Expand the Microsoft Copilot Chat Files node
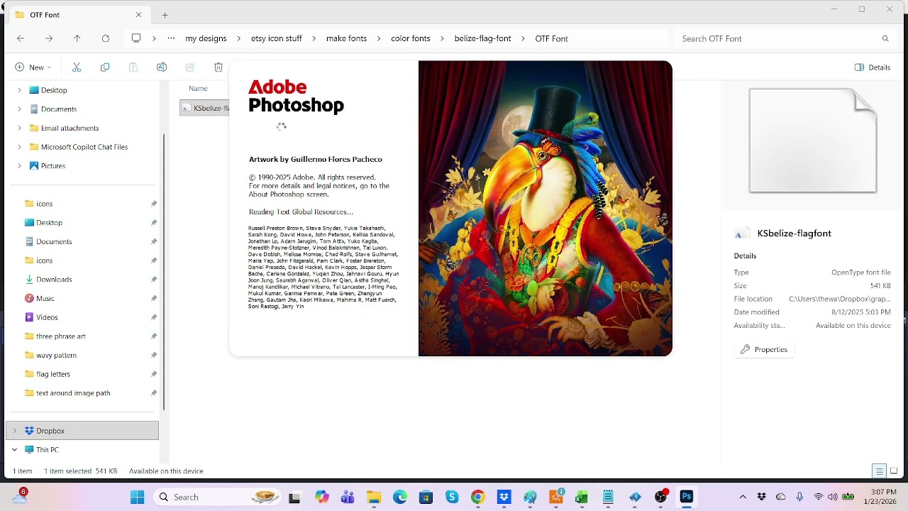Image resolution: width=908 pixels, height=511 pixels. coord(19,147)
